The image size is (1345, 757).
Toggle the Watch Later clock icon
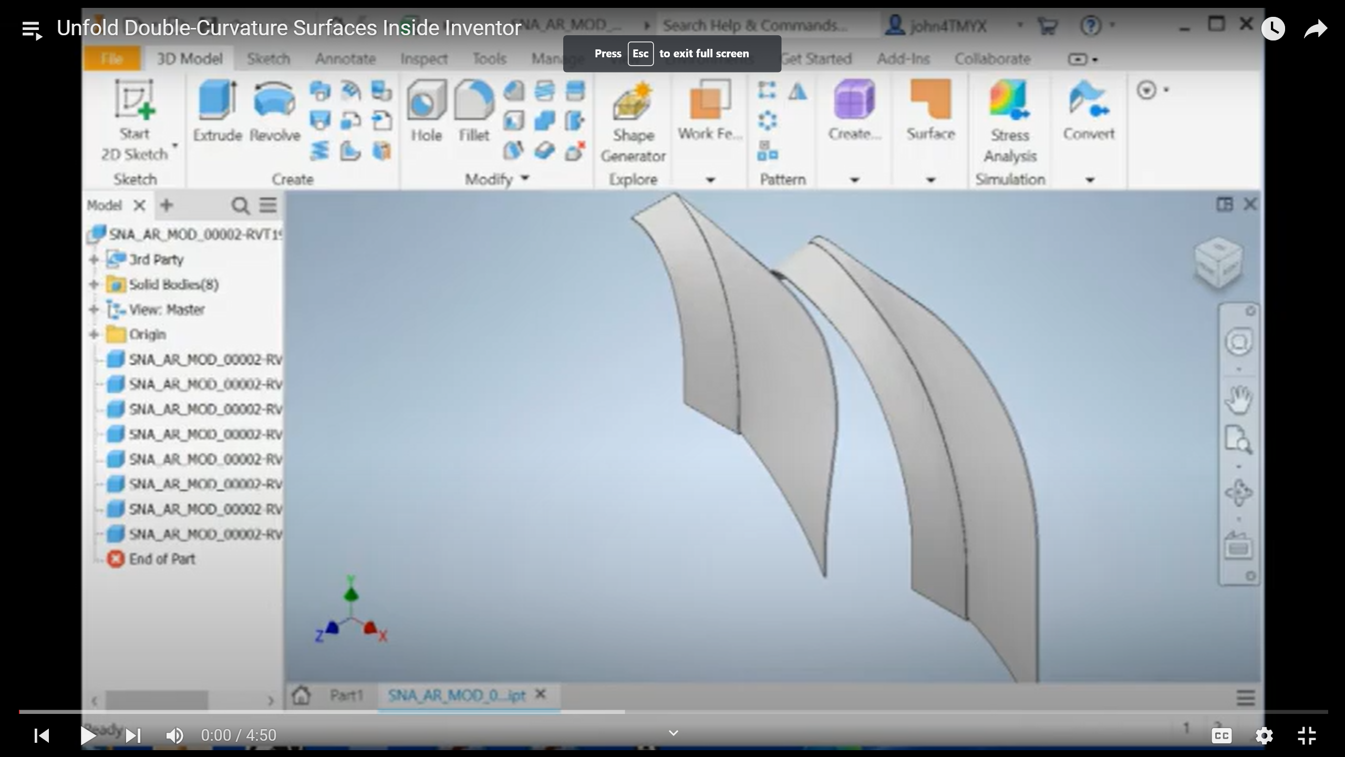[1273, 28]
